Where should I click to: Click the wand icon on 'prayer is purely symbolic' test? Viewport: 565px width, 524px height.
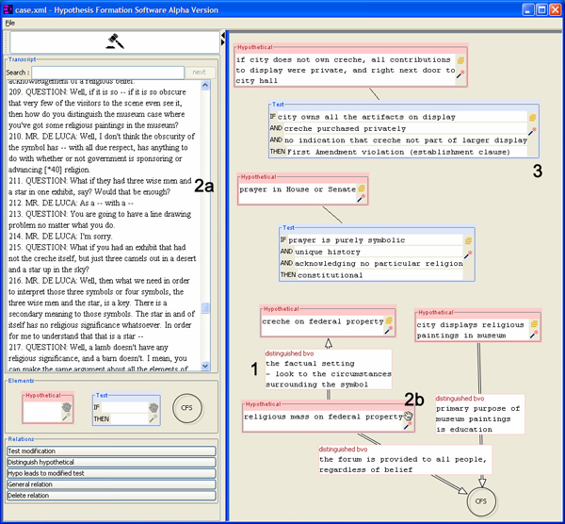468,254
